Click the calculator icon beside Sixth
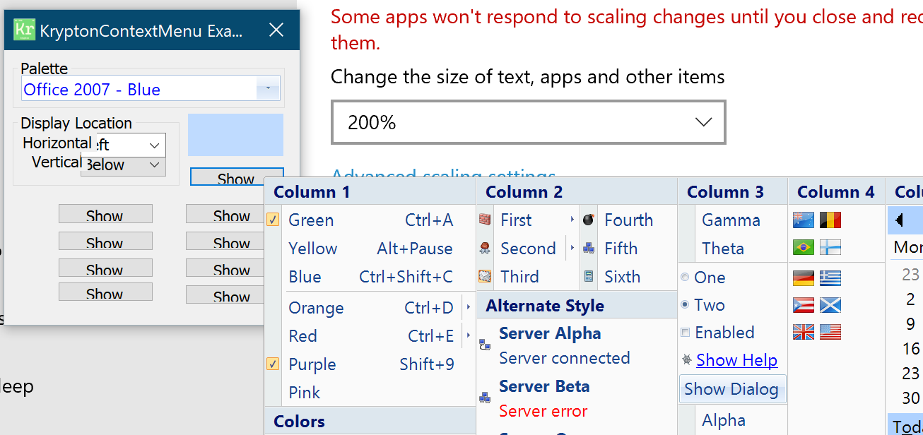The width and height of the screenshot is (923, 435). 589,277
